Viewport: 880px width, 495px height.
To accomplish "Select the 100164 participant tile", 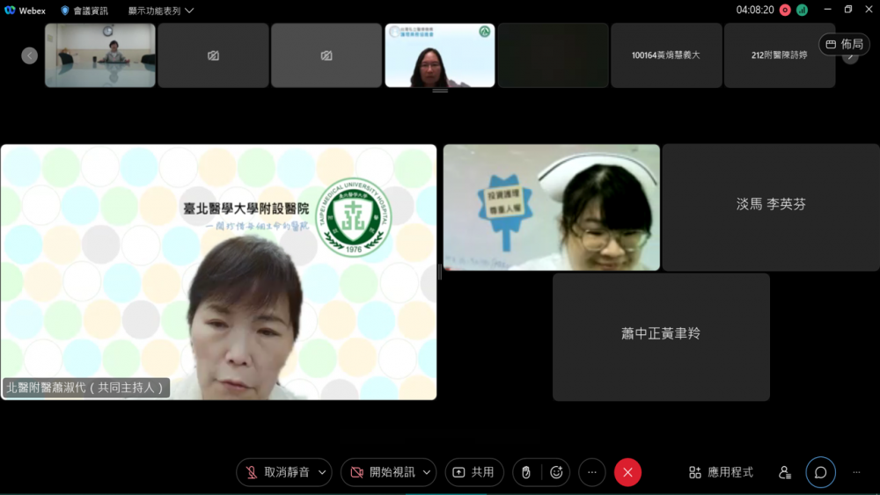I will click(x=666, y=55).
